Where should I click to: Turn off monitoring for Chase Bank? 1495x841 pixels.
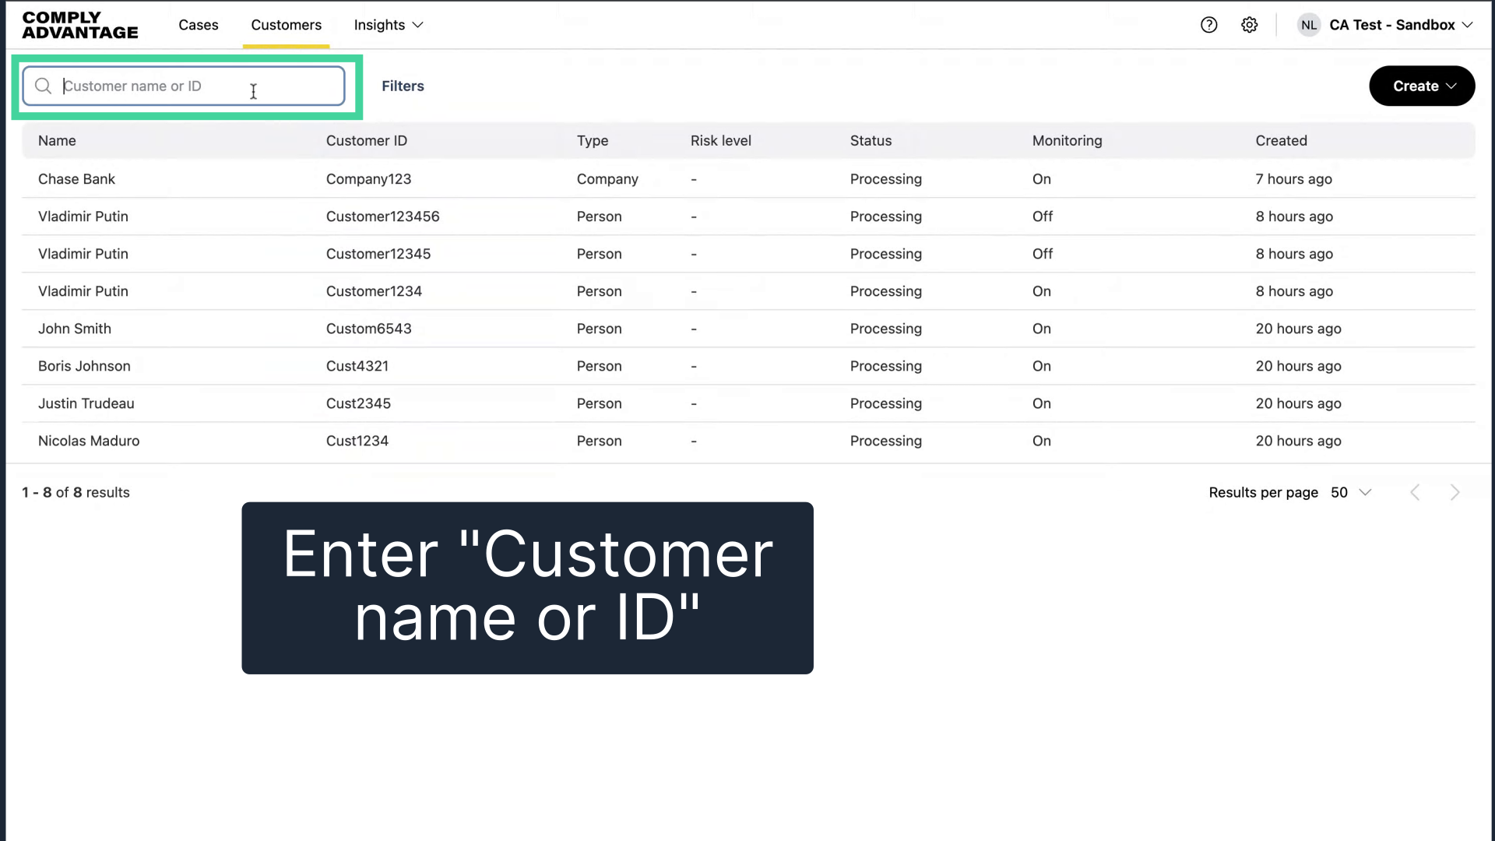pos(1042,179)
